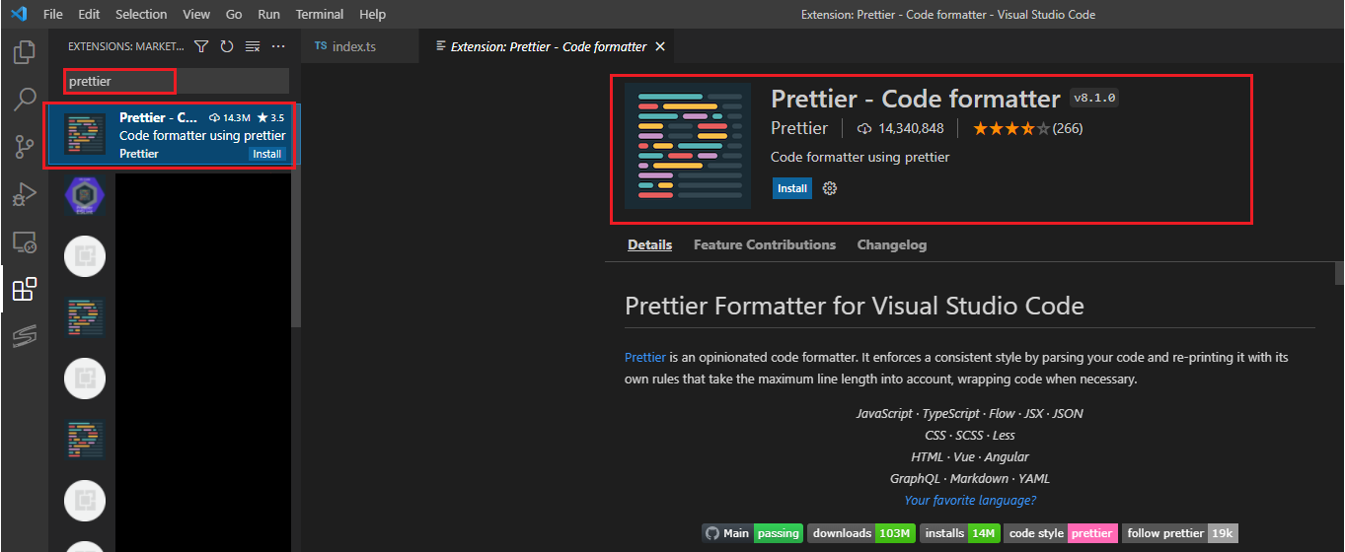
Task: Open the View menu
Action: [196, 15]
